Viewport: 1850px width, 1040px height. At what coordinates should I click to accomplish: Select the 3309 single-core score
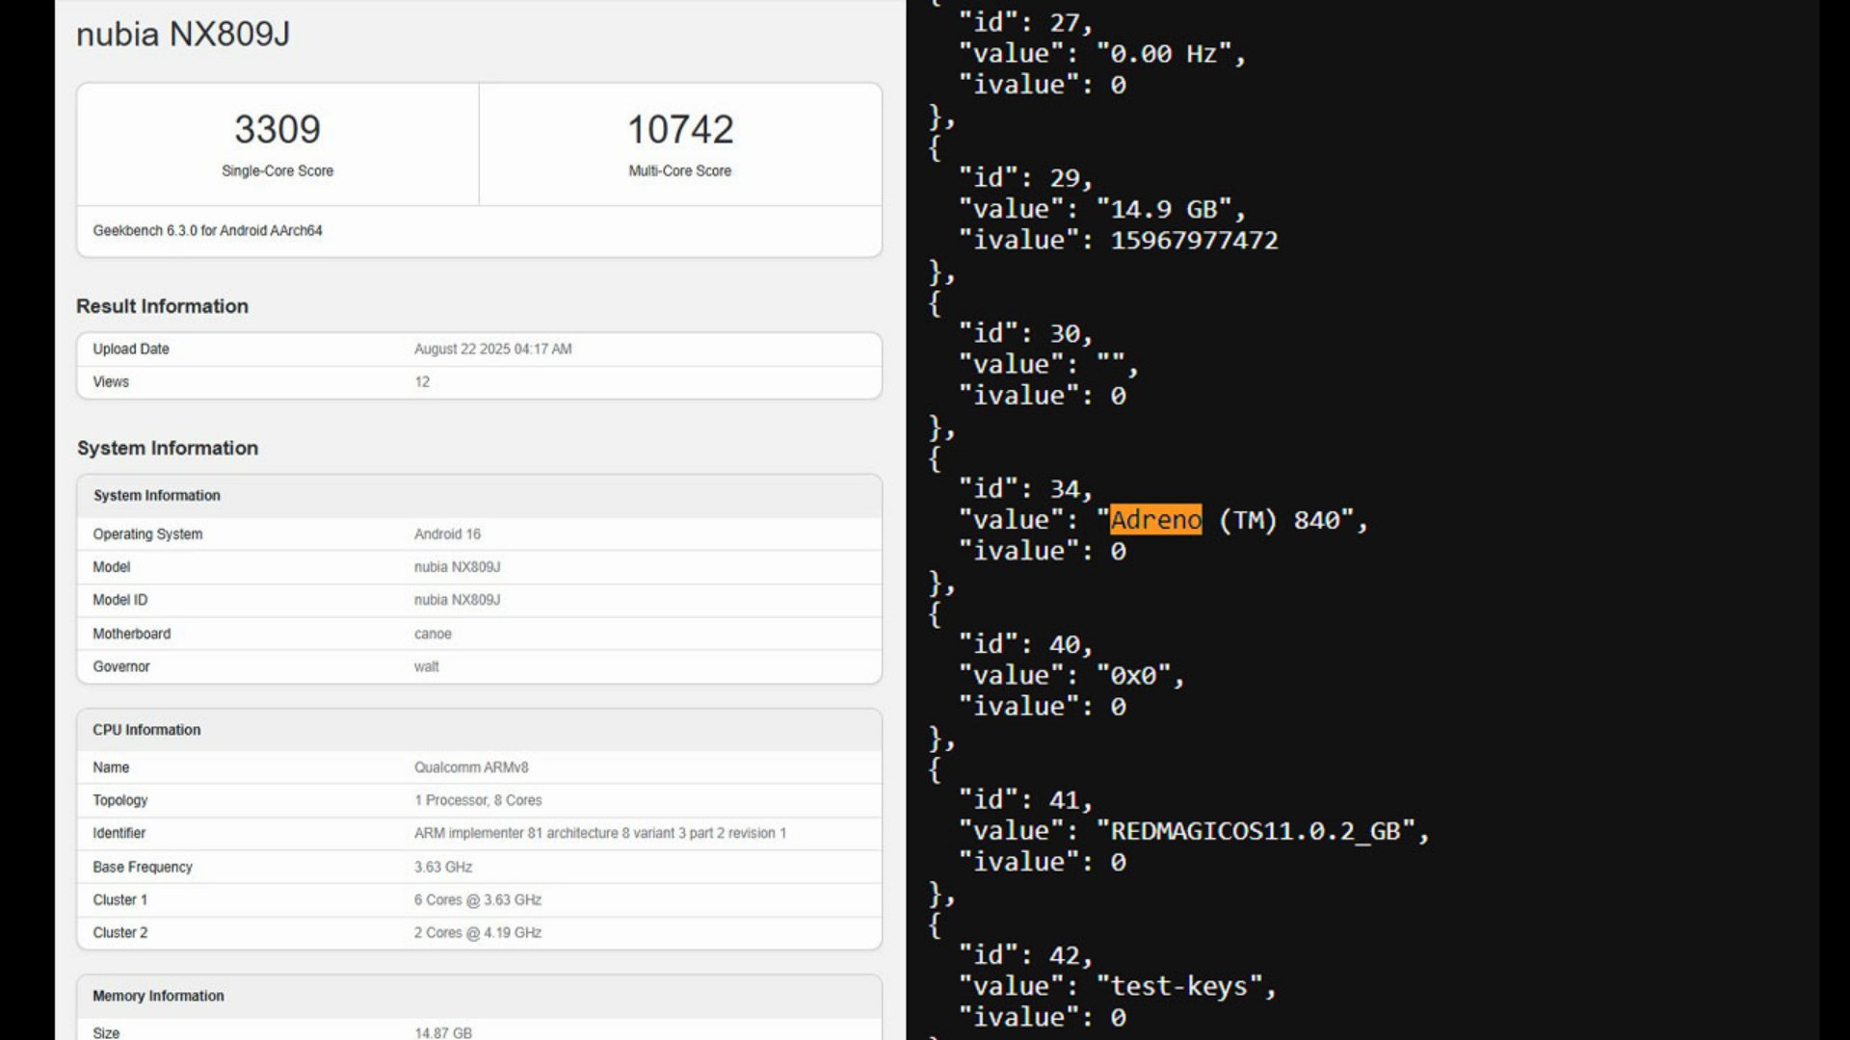click(x=277, y=129)
